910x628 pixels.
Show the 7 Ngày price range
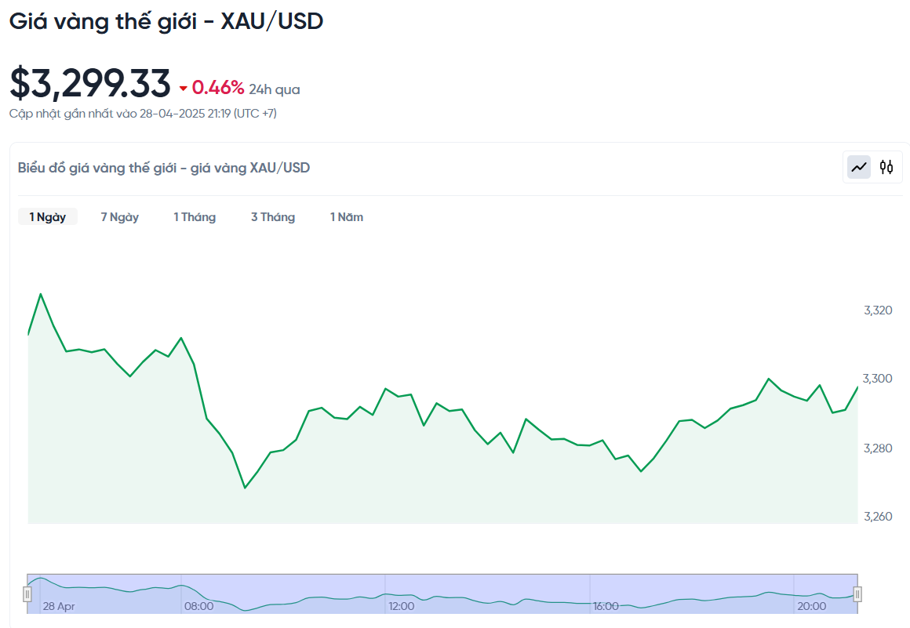click(x=120, y=217)
